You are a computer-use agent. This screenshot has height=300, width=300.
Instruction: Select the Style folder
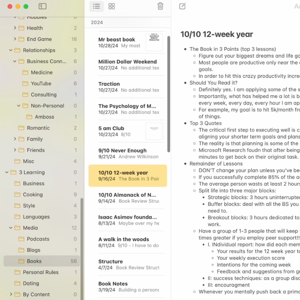(x=42, y=205)
